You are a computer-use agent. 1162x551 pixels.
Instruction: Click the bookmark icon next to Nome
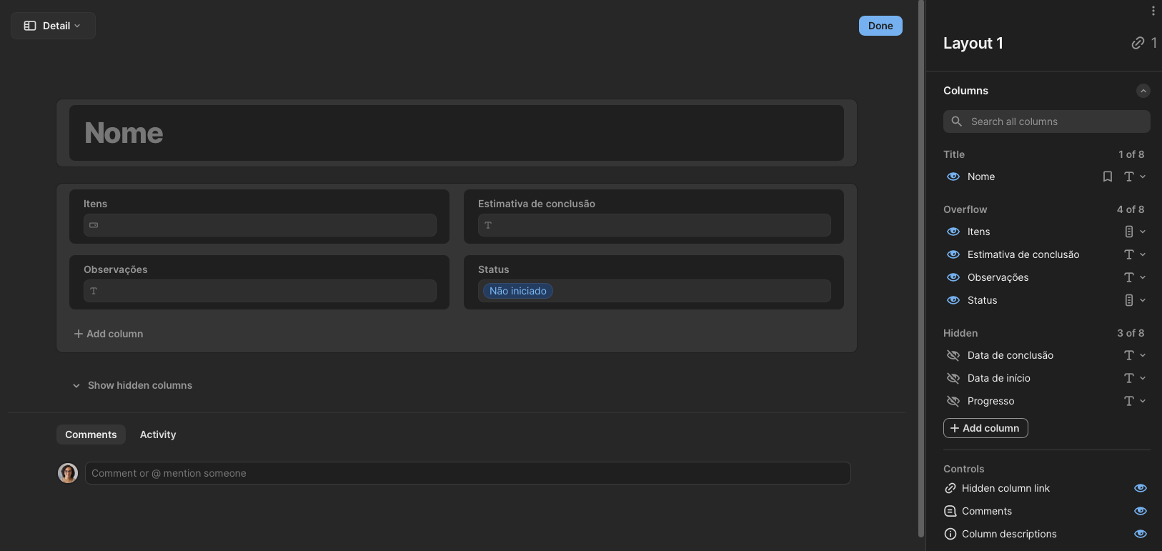pos(1107,177)
